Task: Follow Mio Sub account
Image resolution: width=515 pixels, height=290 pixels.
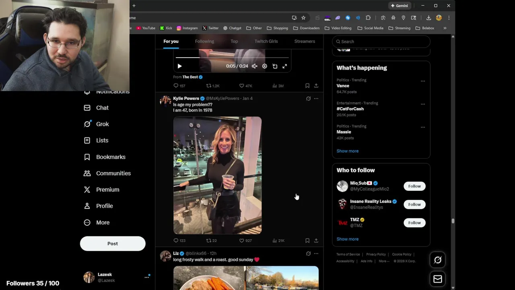Action: [x=414, y=186]
